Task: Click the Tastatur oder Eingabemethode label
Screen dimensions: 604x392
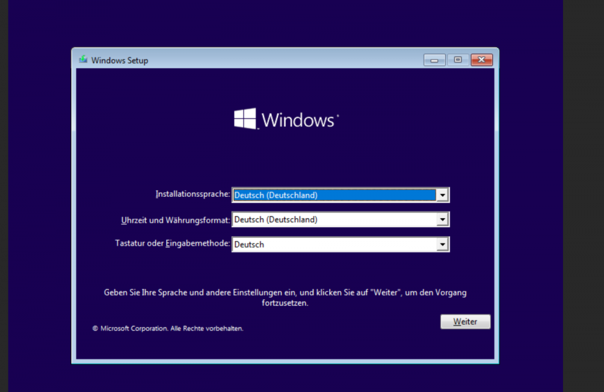Action: click(172, 243)
